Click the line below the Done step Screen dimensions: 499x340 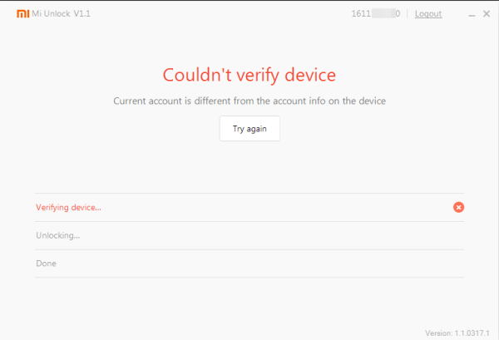(249, 278)
